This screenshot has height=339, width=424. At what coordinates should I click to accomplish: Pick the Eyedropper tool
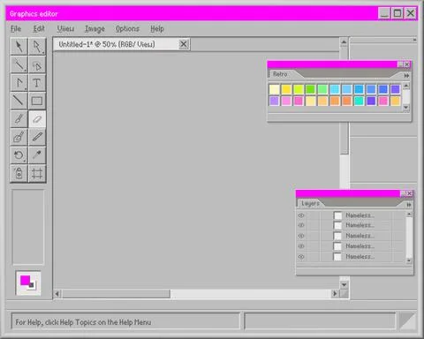(x=37, y=155)
